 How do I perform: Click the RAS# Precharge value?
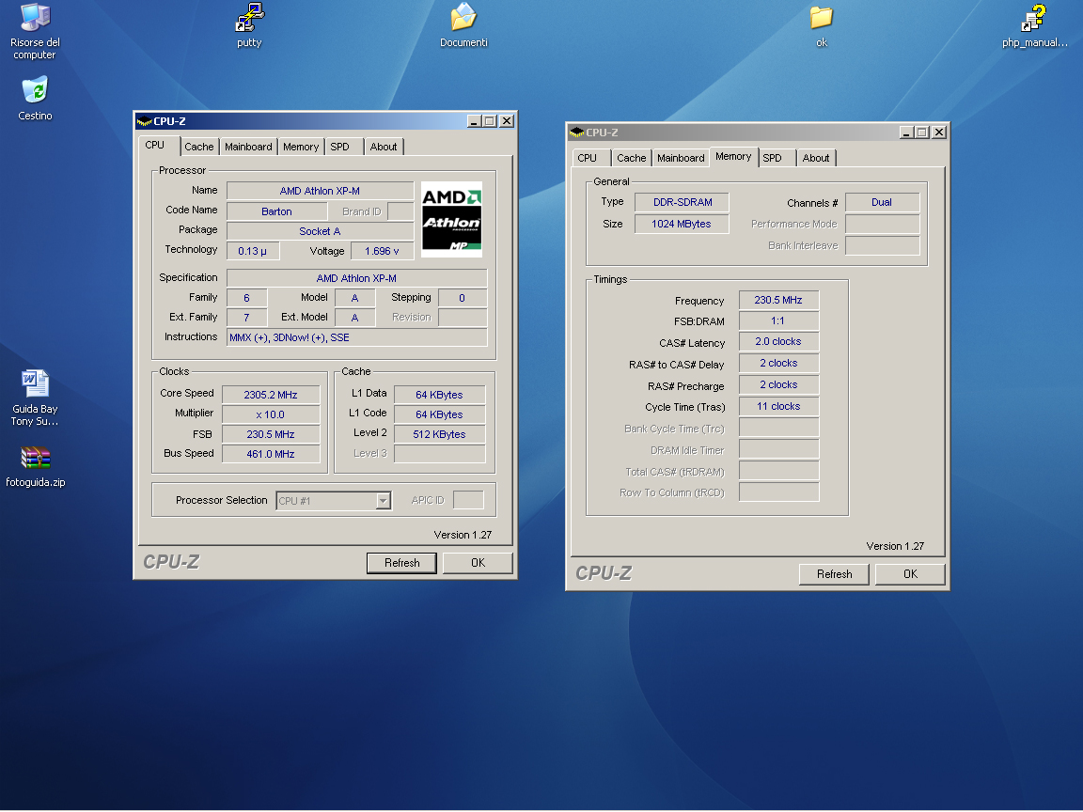pyautogui.click(x=778, y=384)
